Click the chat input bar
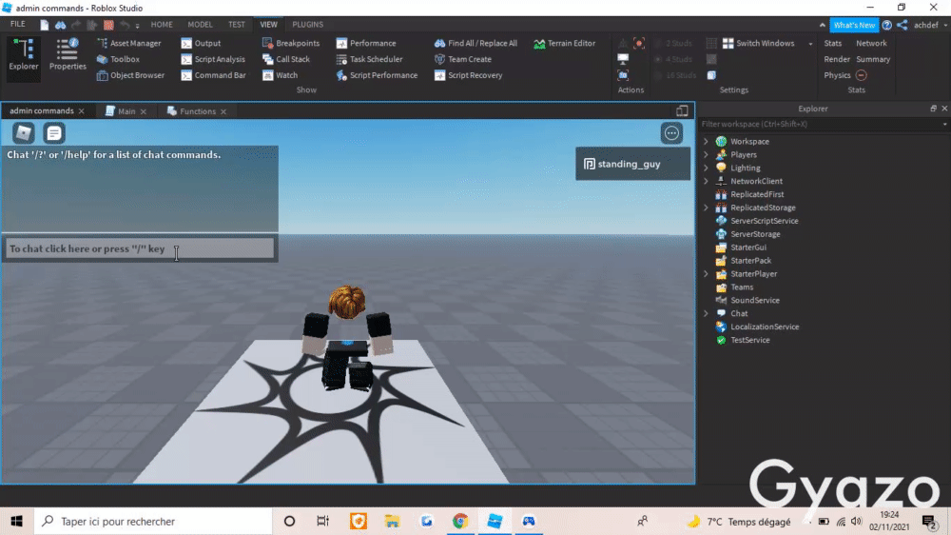This screenshot has height=535, width=951. click(140, 248)
